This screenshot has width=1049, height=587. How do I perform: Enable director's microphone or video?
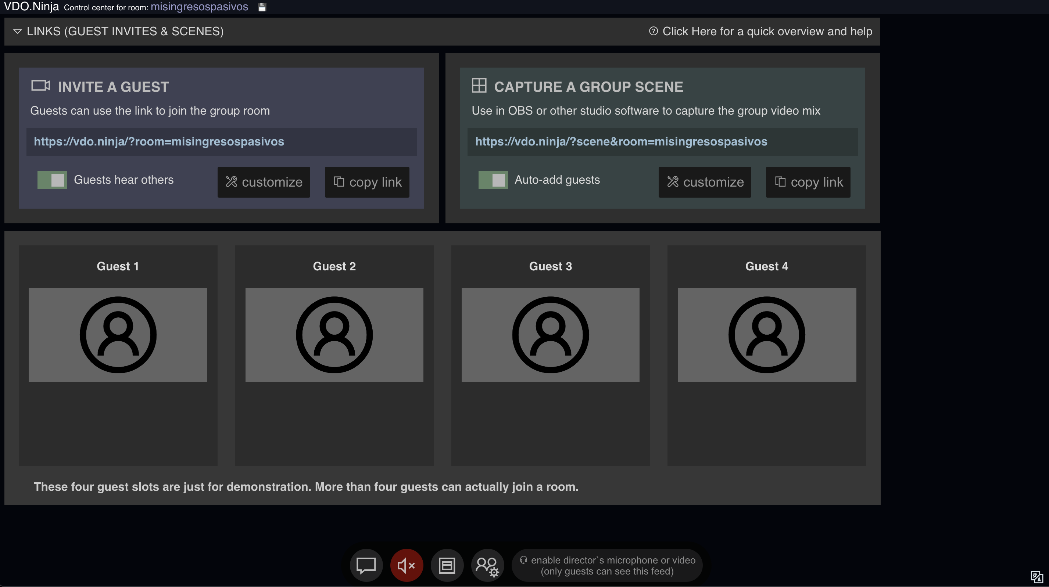(607, 565)
